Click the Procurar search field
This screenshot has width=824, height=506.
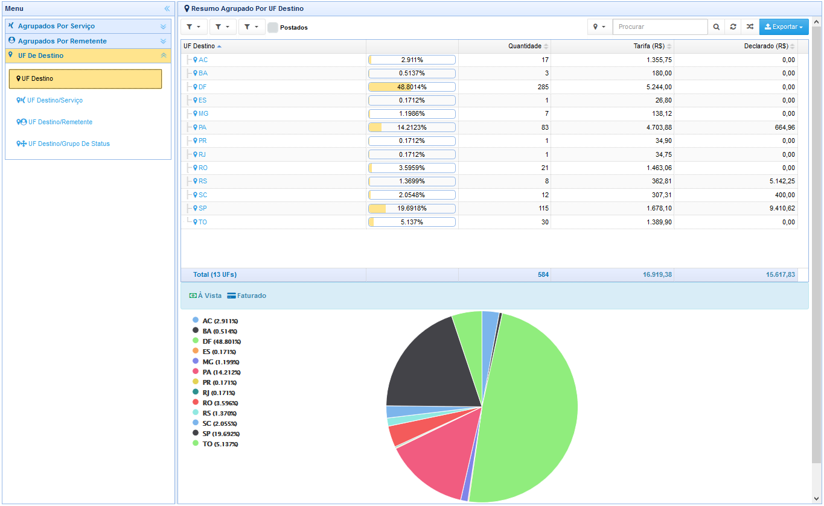[660, 27]
